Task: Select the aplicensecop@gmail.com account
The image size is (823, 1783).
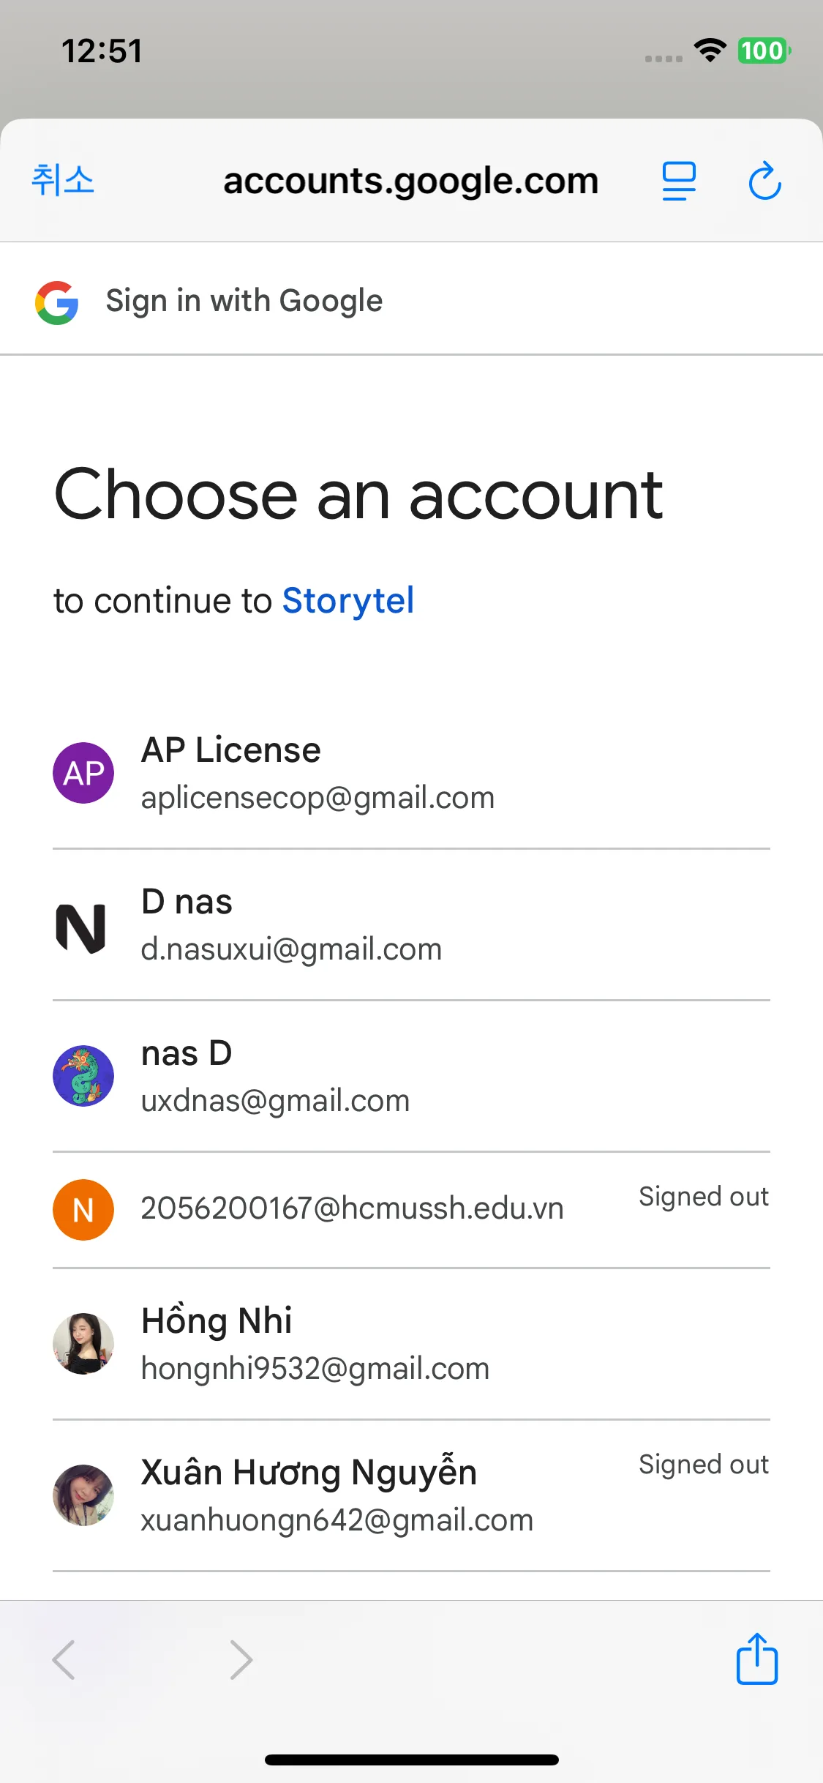Action: 317,798
